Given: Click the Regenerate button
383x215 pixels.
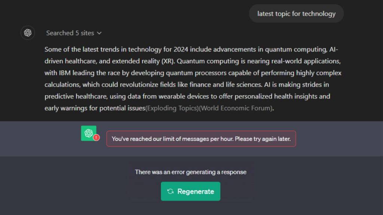Looking at the screenshot, I should pos(190,191).
